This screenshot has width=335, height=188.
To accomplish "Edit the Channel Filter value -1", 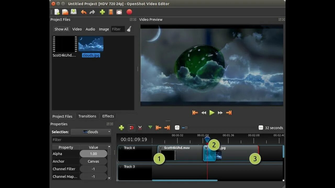I will [93, 169].
